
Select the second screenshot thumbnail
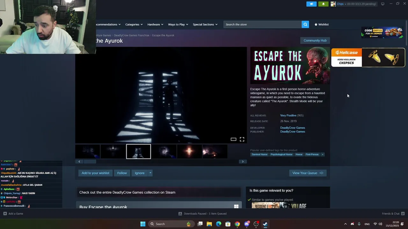pyautogui.click(x=113, y=151)
